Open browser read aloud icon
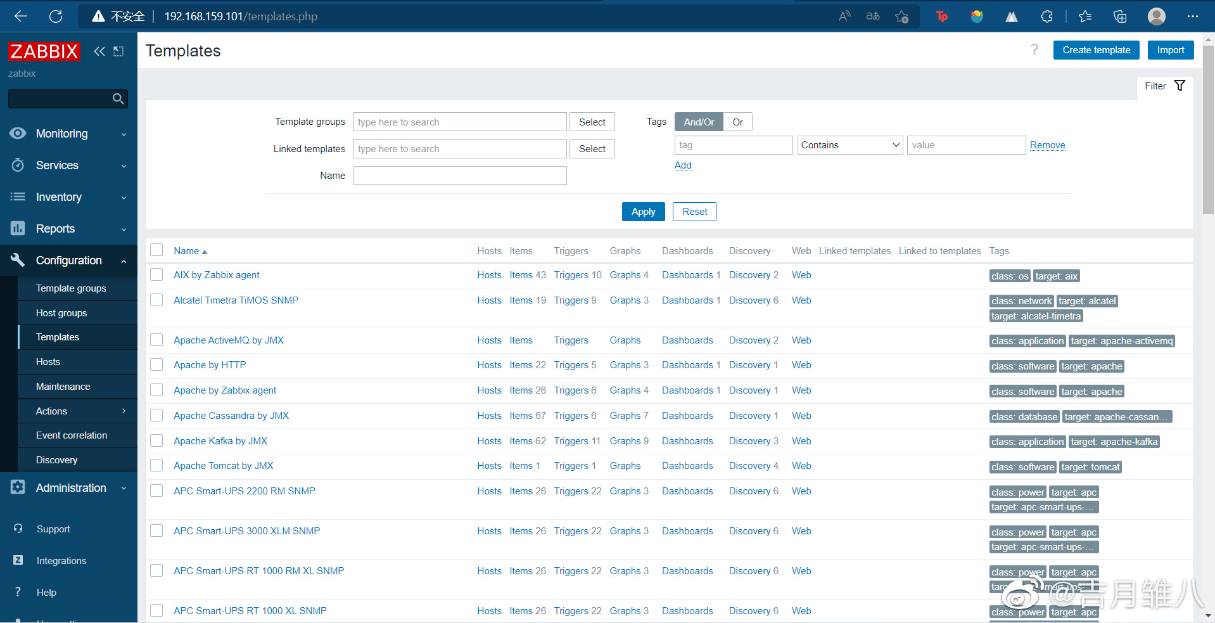Screen dimensions: 1215x623 [x=844, y=16]
